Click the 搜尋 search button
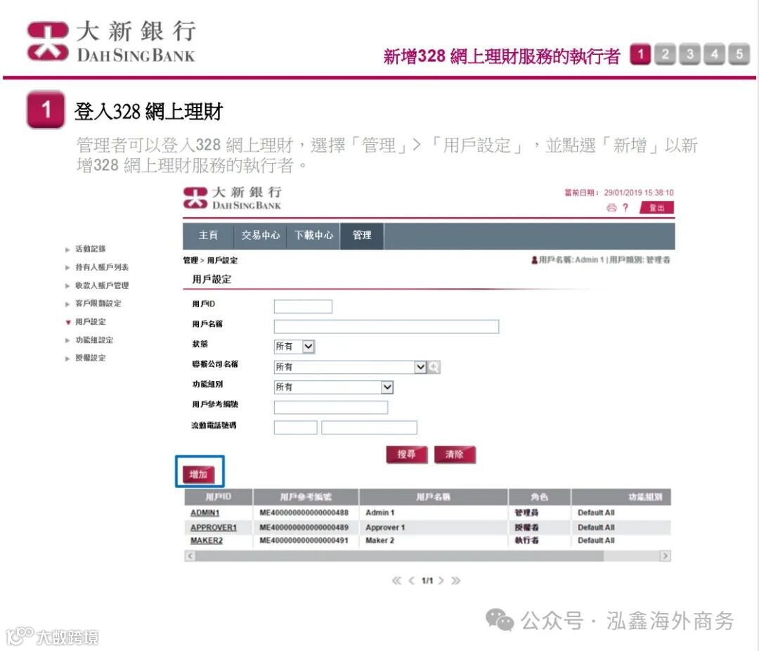The height and width of the screenshot is (651, 759). [407, 454]
